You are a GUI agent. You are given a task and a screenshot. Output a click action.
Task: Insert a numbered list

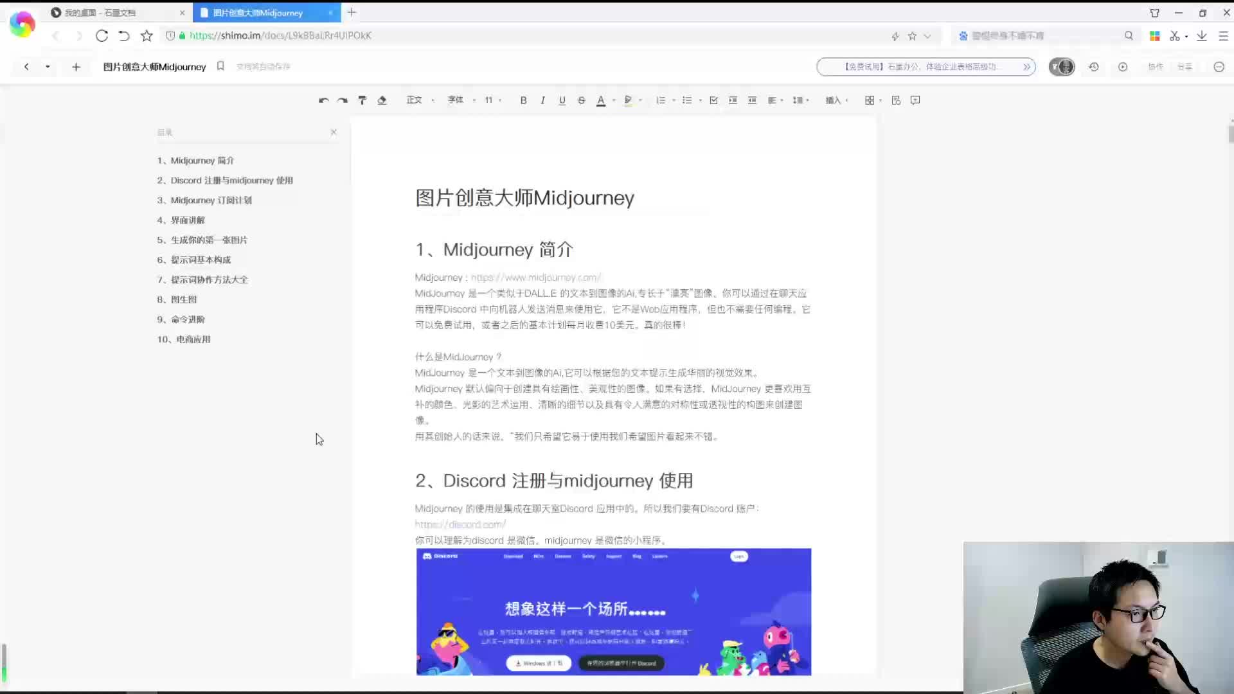661,100
